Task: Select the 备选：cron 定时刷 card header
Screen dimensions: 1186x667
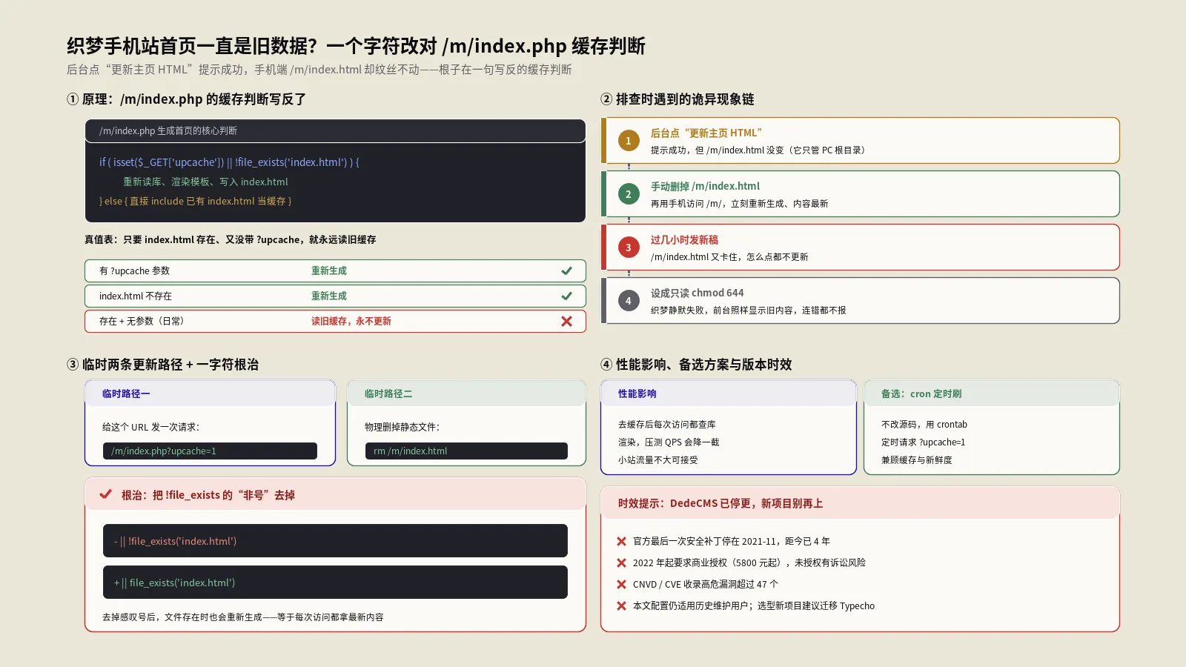Action: [x=992, y=394]
